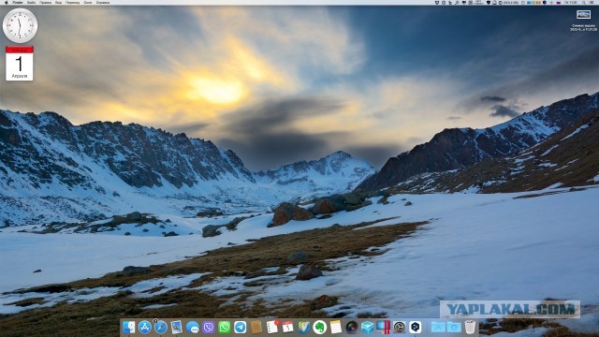599x337 pixels.
Task: Launch the color wheel camera app
Action: click(352, 327)
